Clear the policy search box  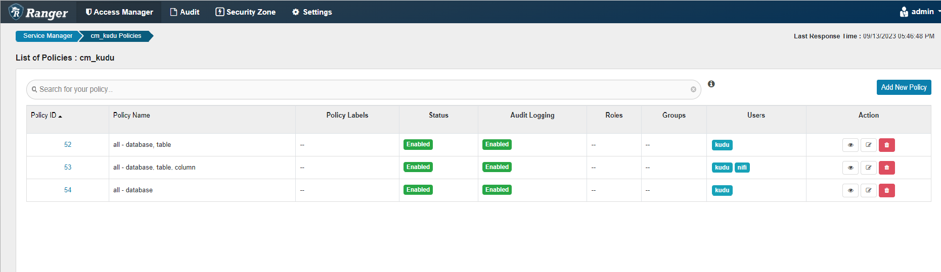[693, 89]
